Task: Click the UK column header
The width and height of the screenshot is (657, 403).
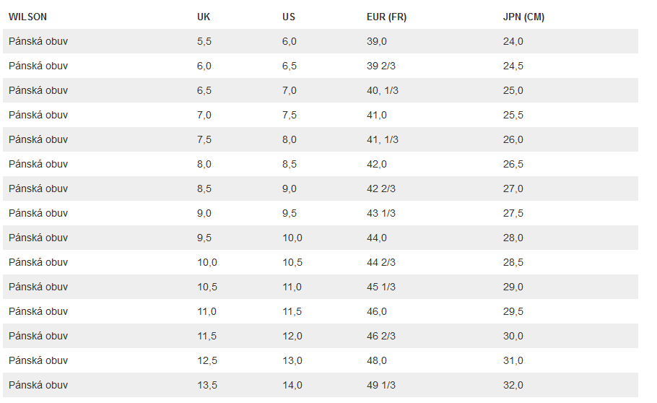Action: pyautogui.click(x=204, y=17)
